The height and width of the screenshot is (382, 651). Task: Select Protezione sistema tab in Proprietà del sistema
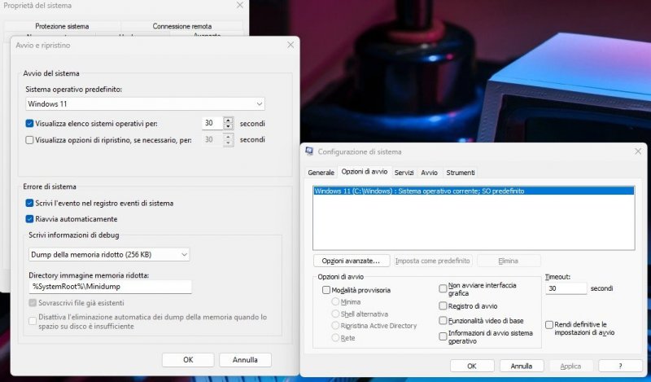tap(62, 26)
